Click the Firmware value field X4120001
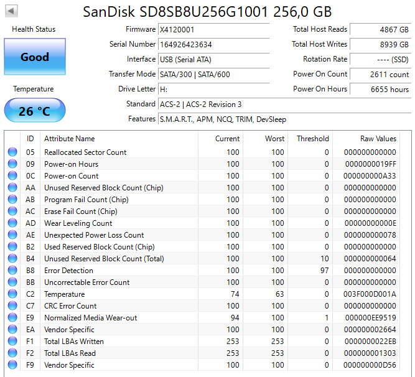The height and width of the screenshot is (377, 415). 213,29
